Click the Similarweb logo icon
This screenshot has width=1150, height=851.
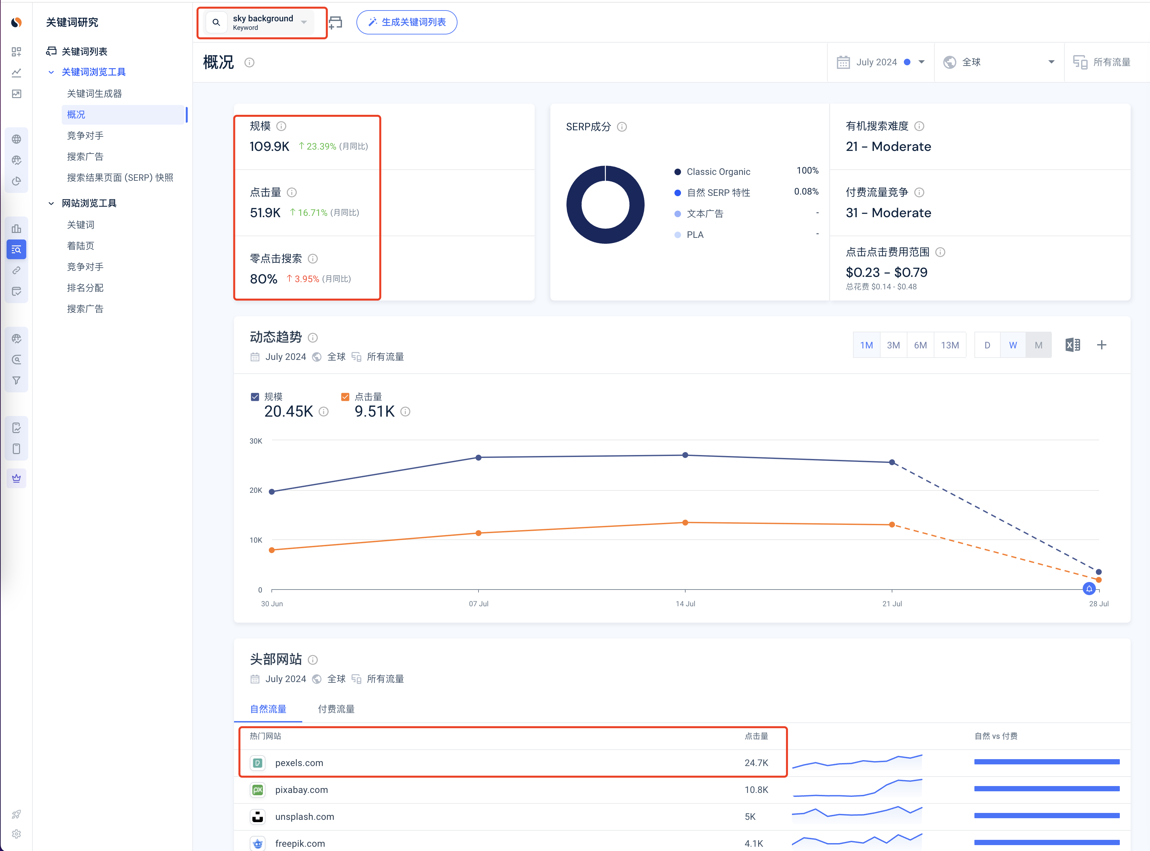coord(16,22)
